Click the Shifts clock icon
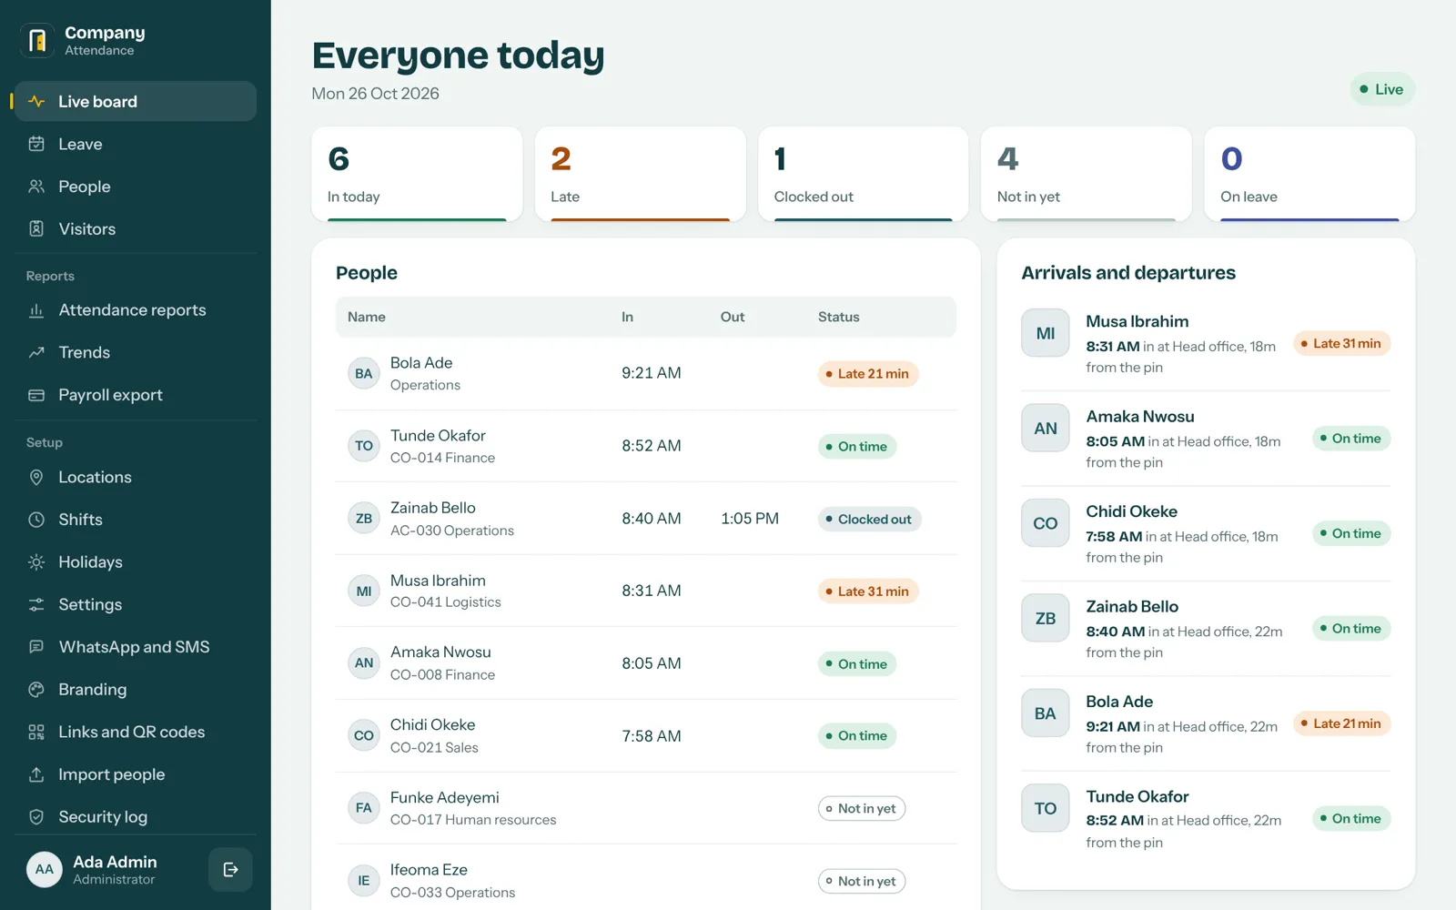The image size is (1456, 910). 36,520
